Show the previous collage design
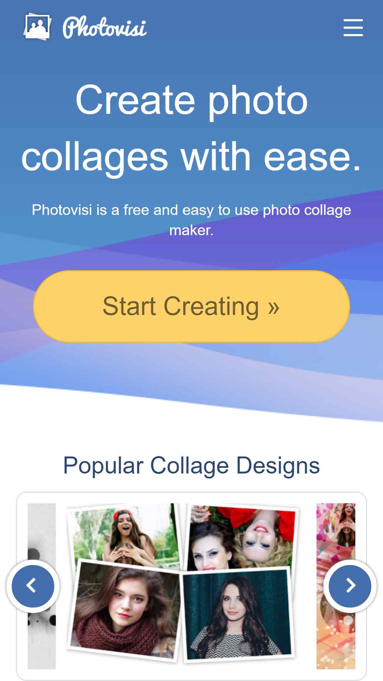This screenshot has height=681, width=383. 33,586
